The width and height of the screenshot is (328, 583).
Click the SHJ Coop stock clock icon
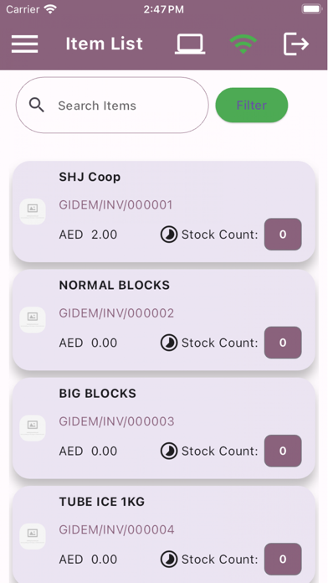pyautogui.click(x=169, y=235)
